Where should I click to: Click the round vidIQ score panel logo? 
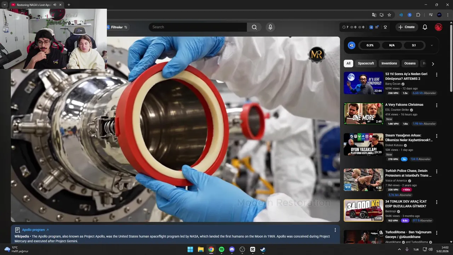tap(351, 45)
